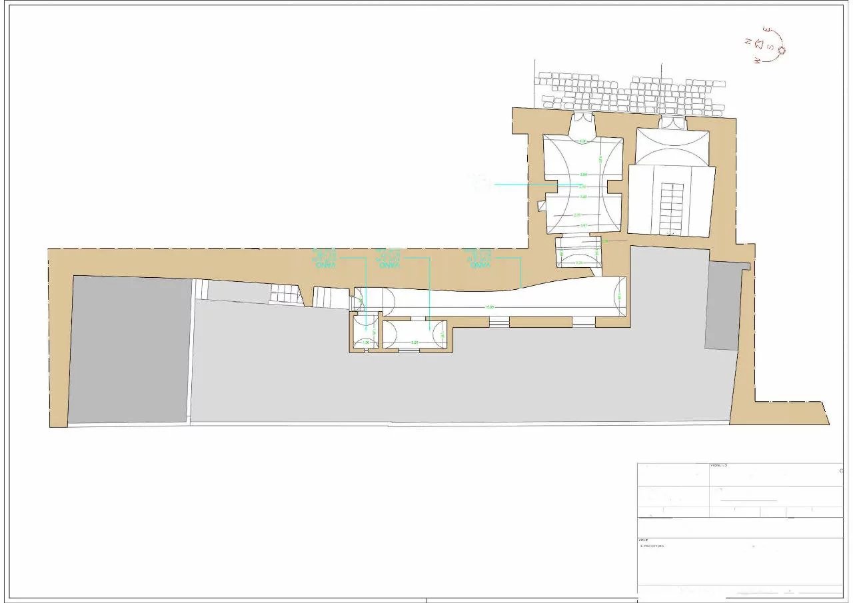Click the middle cyan VANO label
The image size is (853, 603).
tap(388, 259)
